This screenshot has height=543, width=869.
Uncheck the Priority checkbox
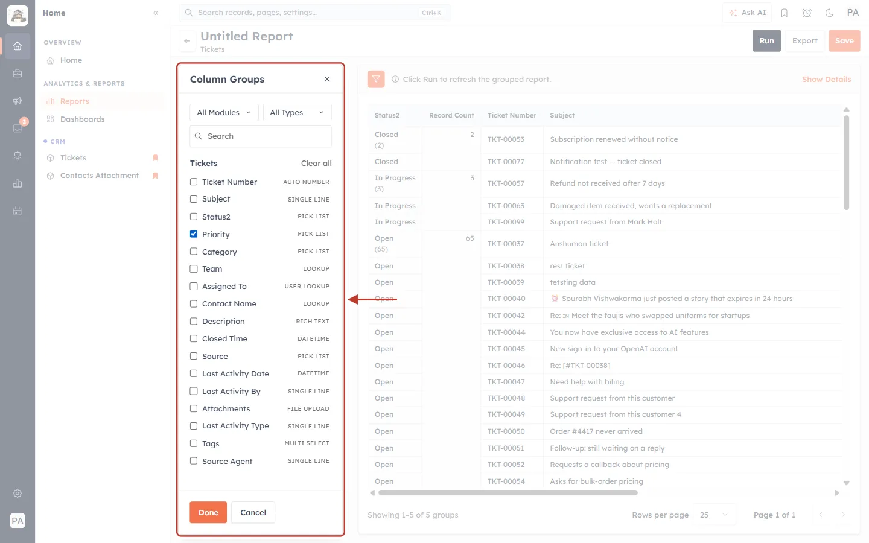(x=194, y=234)
